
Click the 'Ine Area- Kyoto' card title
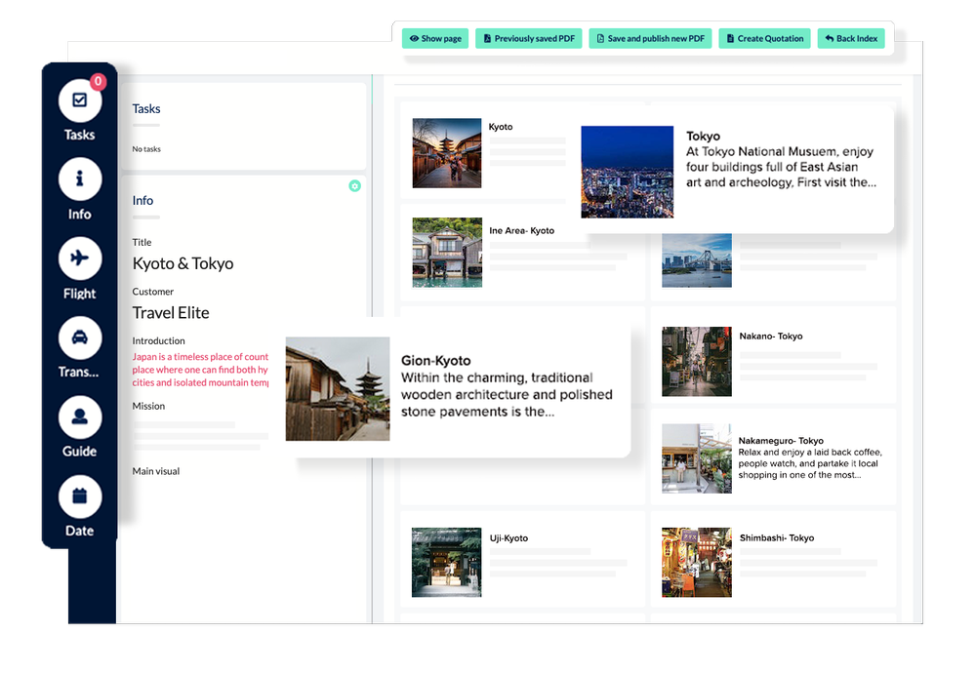pyautogui.click(x=521, y=231)
